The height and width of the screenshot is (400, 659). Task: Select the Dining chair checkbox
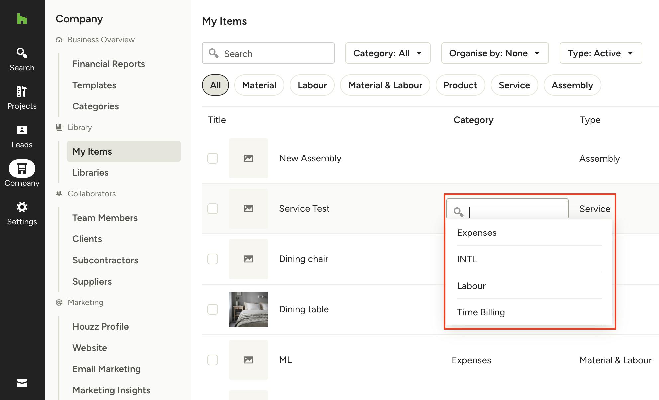[x=213, y=259]
